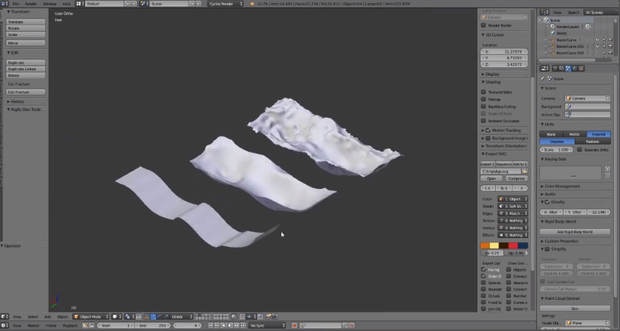Hide BezierCurve.001 using its eye icon

coord(597,46)
